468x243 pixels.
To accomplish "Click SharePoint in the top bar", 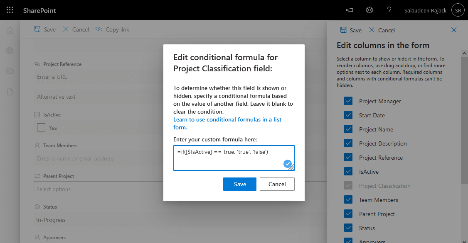I will pyautogui.click(x=39, y=10).
